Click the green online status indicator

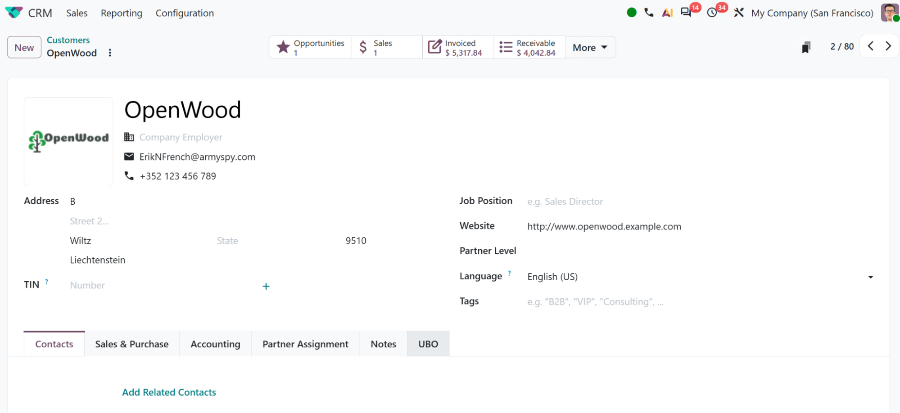click(x=631, y=13)
